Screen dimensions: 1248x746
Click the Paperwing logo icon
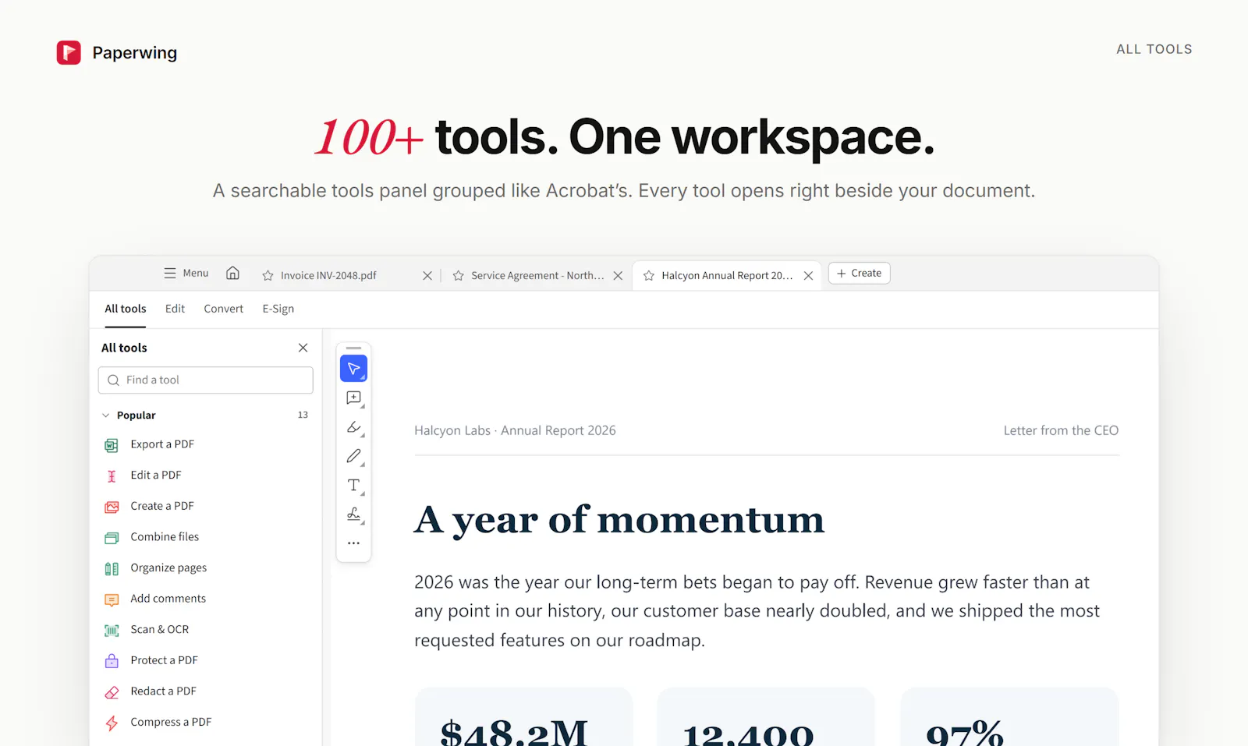click(x=69, y=52)
